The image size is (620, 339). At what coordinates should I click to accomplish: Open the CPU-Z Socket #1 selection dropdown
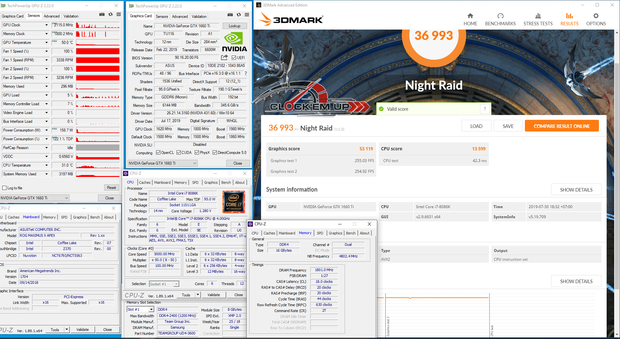pos(176,284)
